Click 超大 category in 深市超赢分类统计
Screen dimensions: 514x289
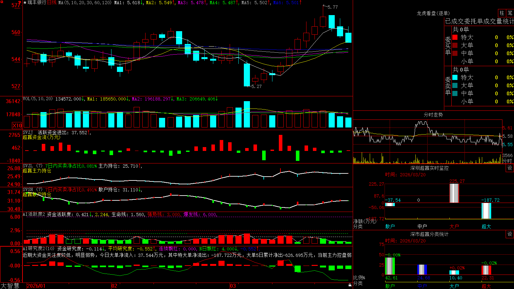tap(486, 286)
